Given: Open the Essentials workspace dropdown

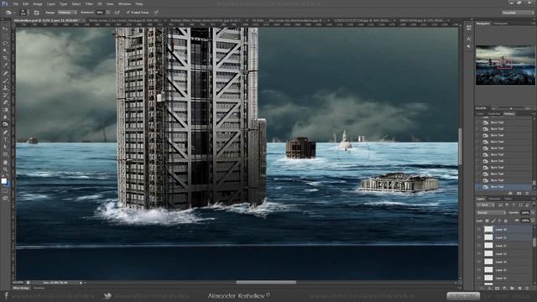Looking at the screenshot, I should tap(518, 13).
